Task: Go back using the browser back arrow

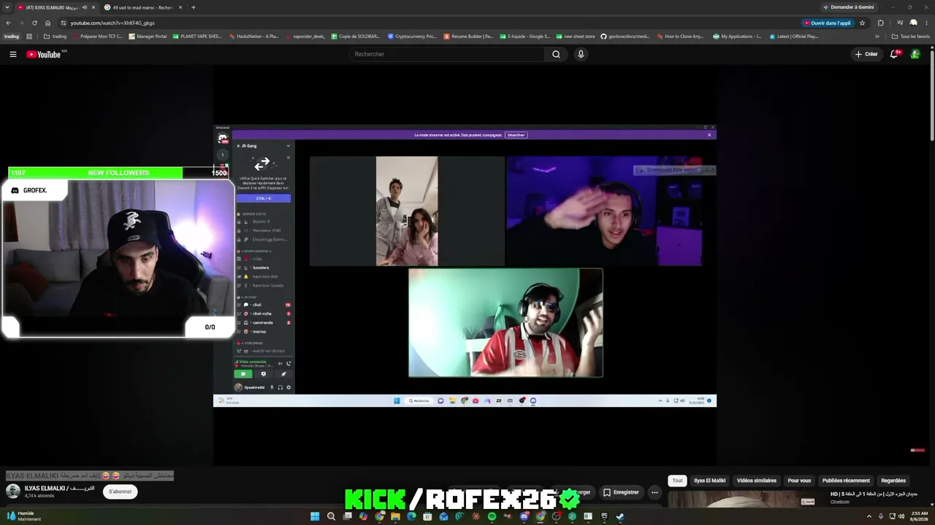Action: pyautogui.click(x=9, y=23)
